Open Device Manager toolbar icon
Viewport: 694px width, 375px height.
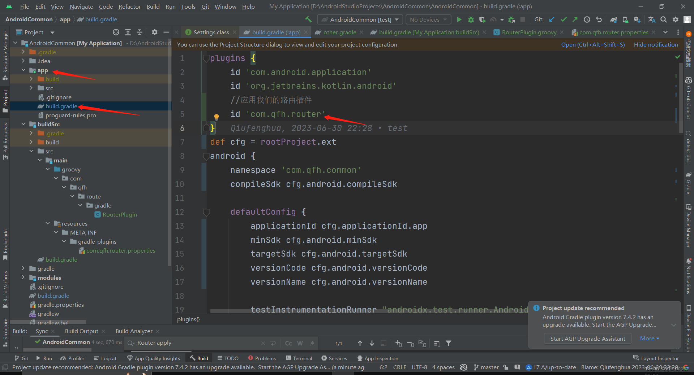(x=625, y=19)
